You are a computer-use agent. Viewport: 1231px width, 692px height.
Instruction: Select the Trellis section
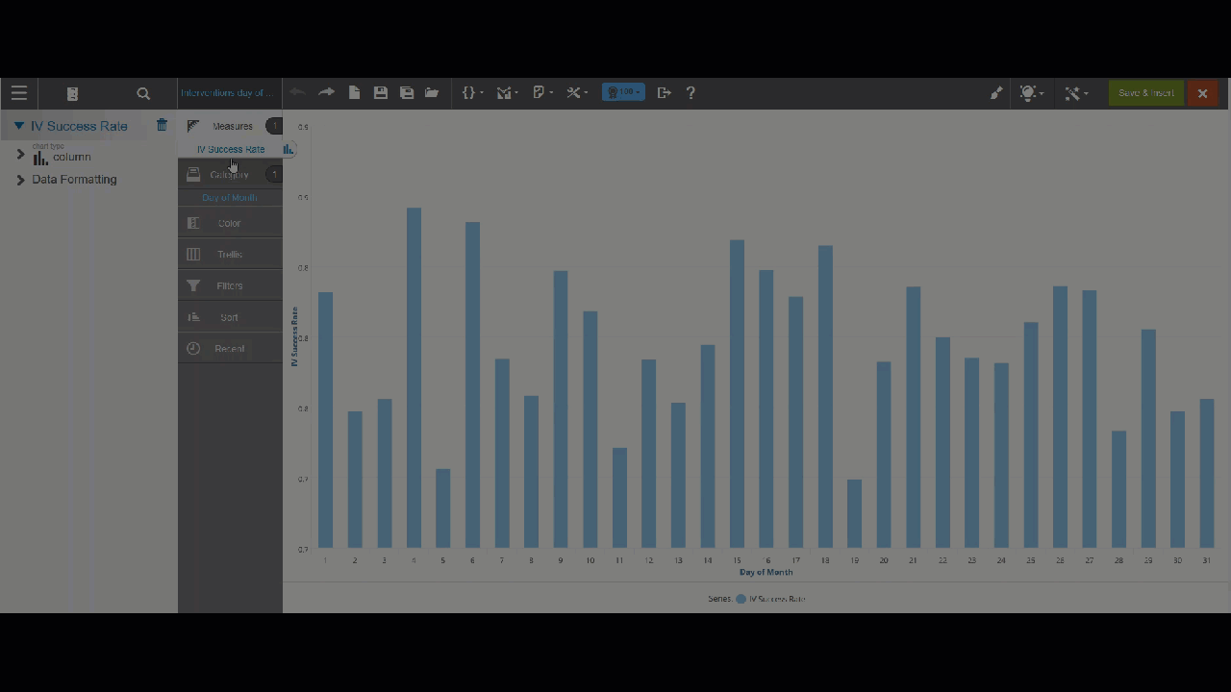tap(230, 255)
